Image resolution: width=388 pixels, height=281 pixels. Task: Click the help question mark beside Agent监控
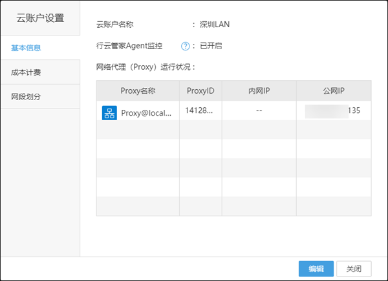pos(186,46)
